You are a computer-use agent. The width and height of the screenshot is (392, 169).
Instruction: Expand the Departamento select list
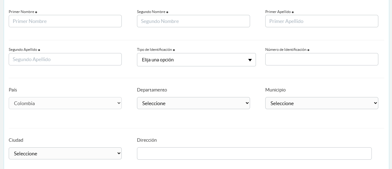pos(193,103)
